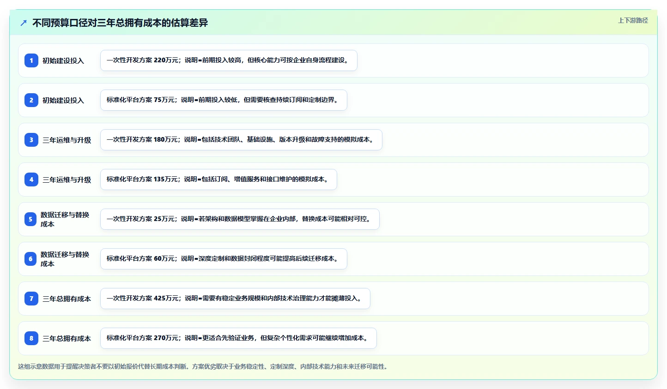667x389 pixels.
Task: Select number badge 1
Action: click(x=31, y=60)
